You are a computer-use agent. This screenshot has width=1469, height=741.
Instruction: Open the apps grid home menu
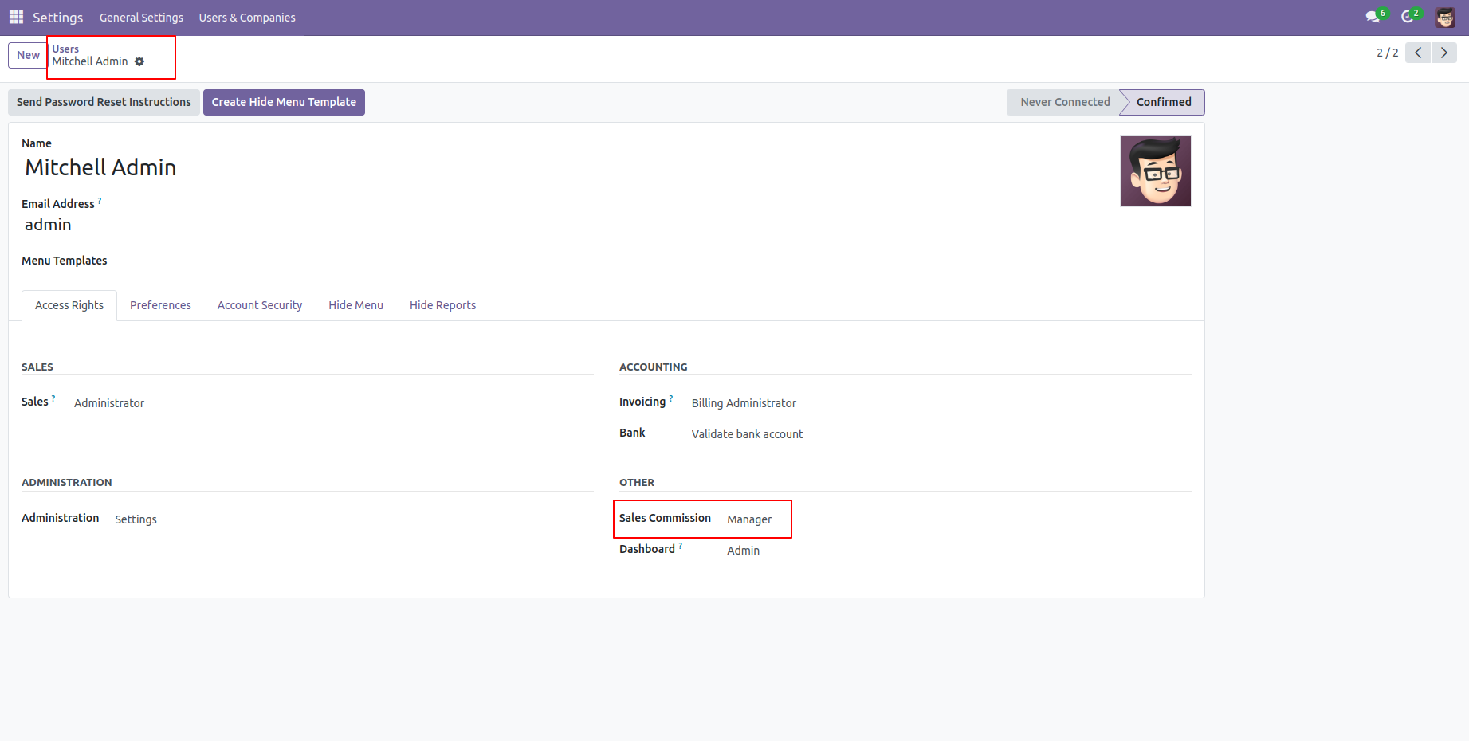[16, 17]
